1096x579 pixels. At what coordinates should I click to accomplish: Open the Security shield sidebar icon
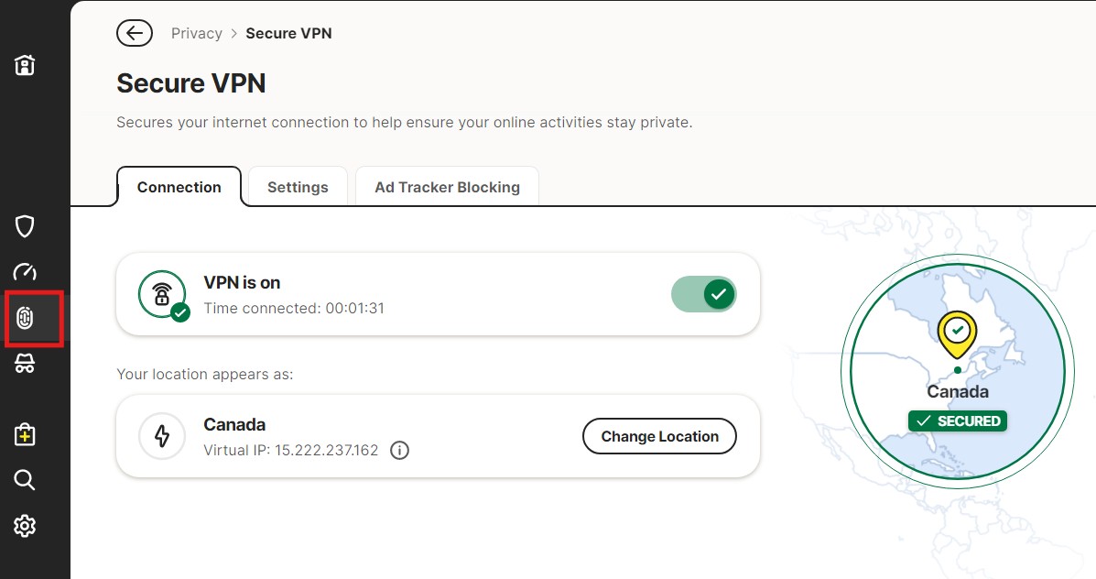coord(25,226)
